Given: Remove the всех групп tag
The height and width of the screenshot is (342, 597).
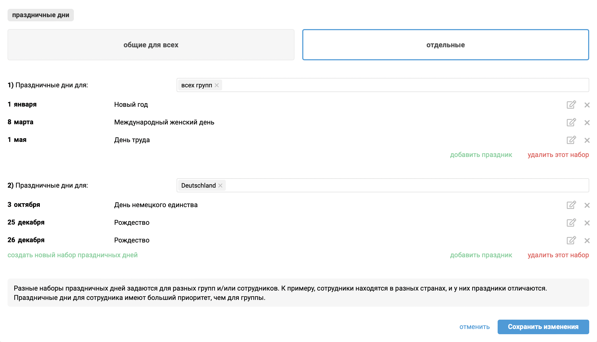Looking at the screenshot, I should 217,85.
